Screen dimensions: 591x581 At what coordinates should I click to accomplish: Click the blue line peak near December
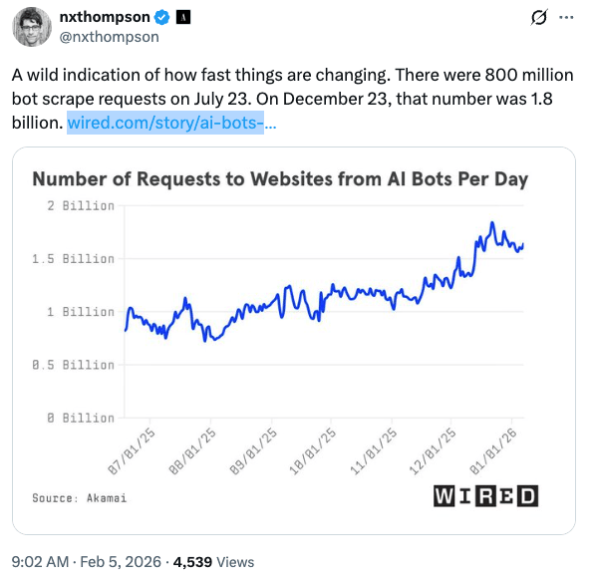[x=492, y=223]
